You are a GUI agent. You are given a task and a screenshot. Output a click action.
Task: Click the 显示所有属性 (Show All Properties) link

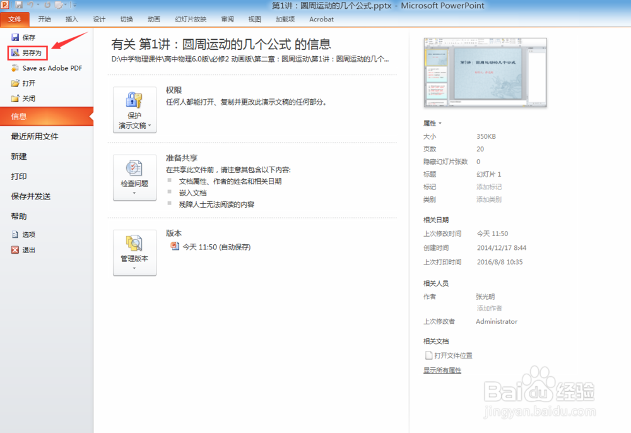pos(442,370)
